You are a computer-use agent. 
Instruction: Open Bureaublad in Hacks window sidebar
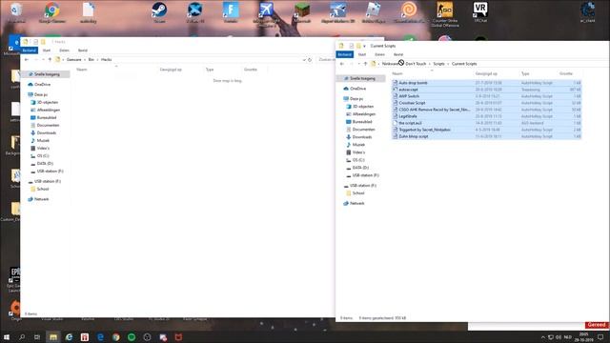46,117
